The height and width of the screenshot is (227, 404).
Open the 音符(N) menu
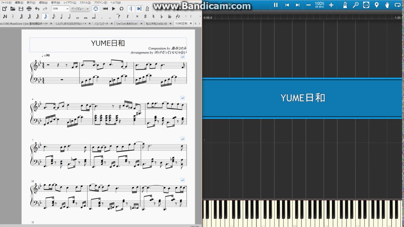(x=56, y=3)
